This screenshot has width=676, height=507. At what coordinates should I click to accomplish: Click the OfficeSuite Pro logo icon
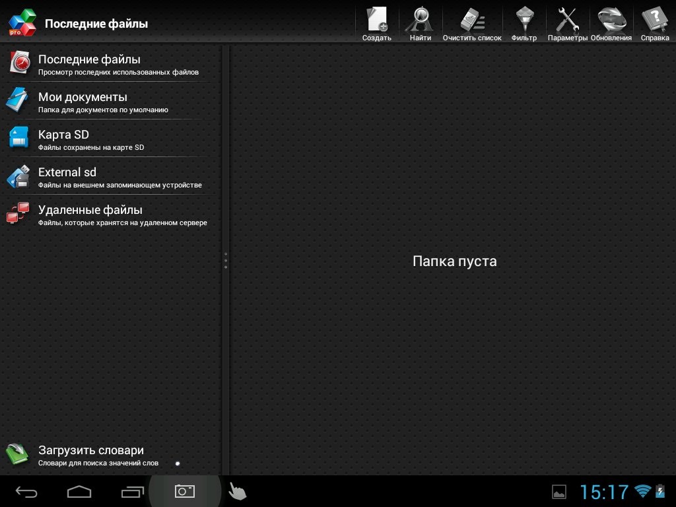tap(22, 23)
